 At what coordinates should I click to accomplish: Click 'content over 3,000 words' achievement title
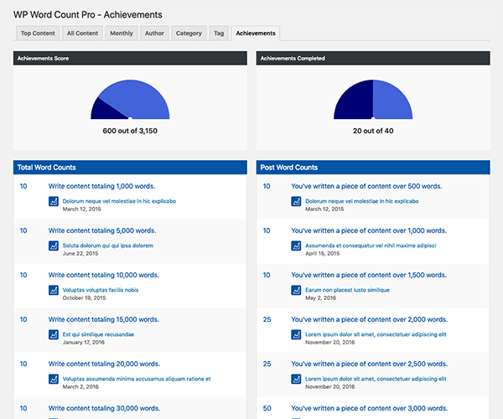point(370,408)
